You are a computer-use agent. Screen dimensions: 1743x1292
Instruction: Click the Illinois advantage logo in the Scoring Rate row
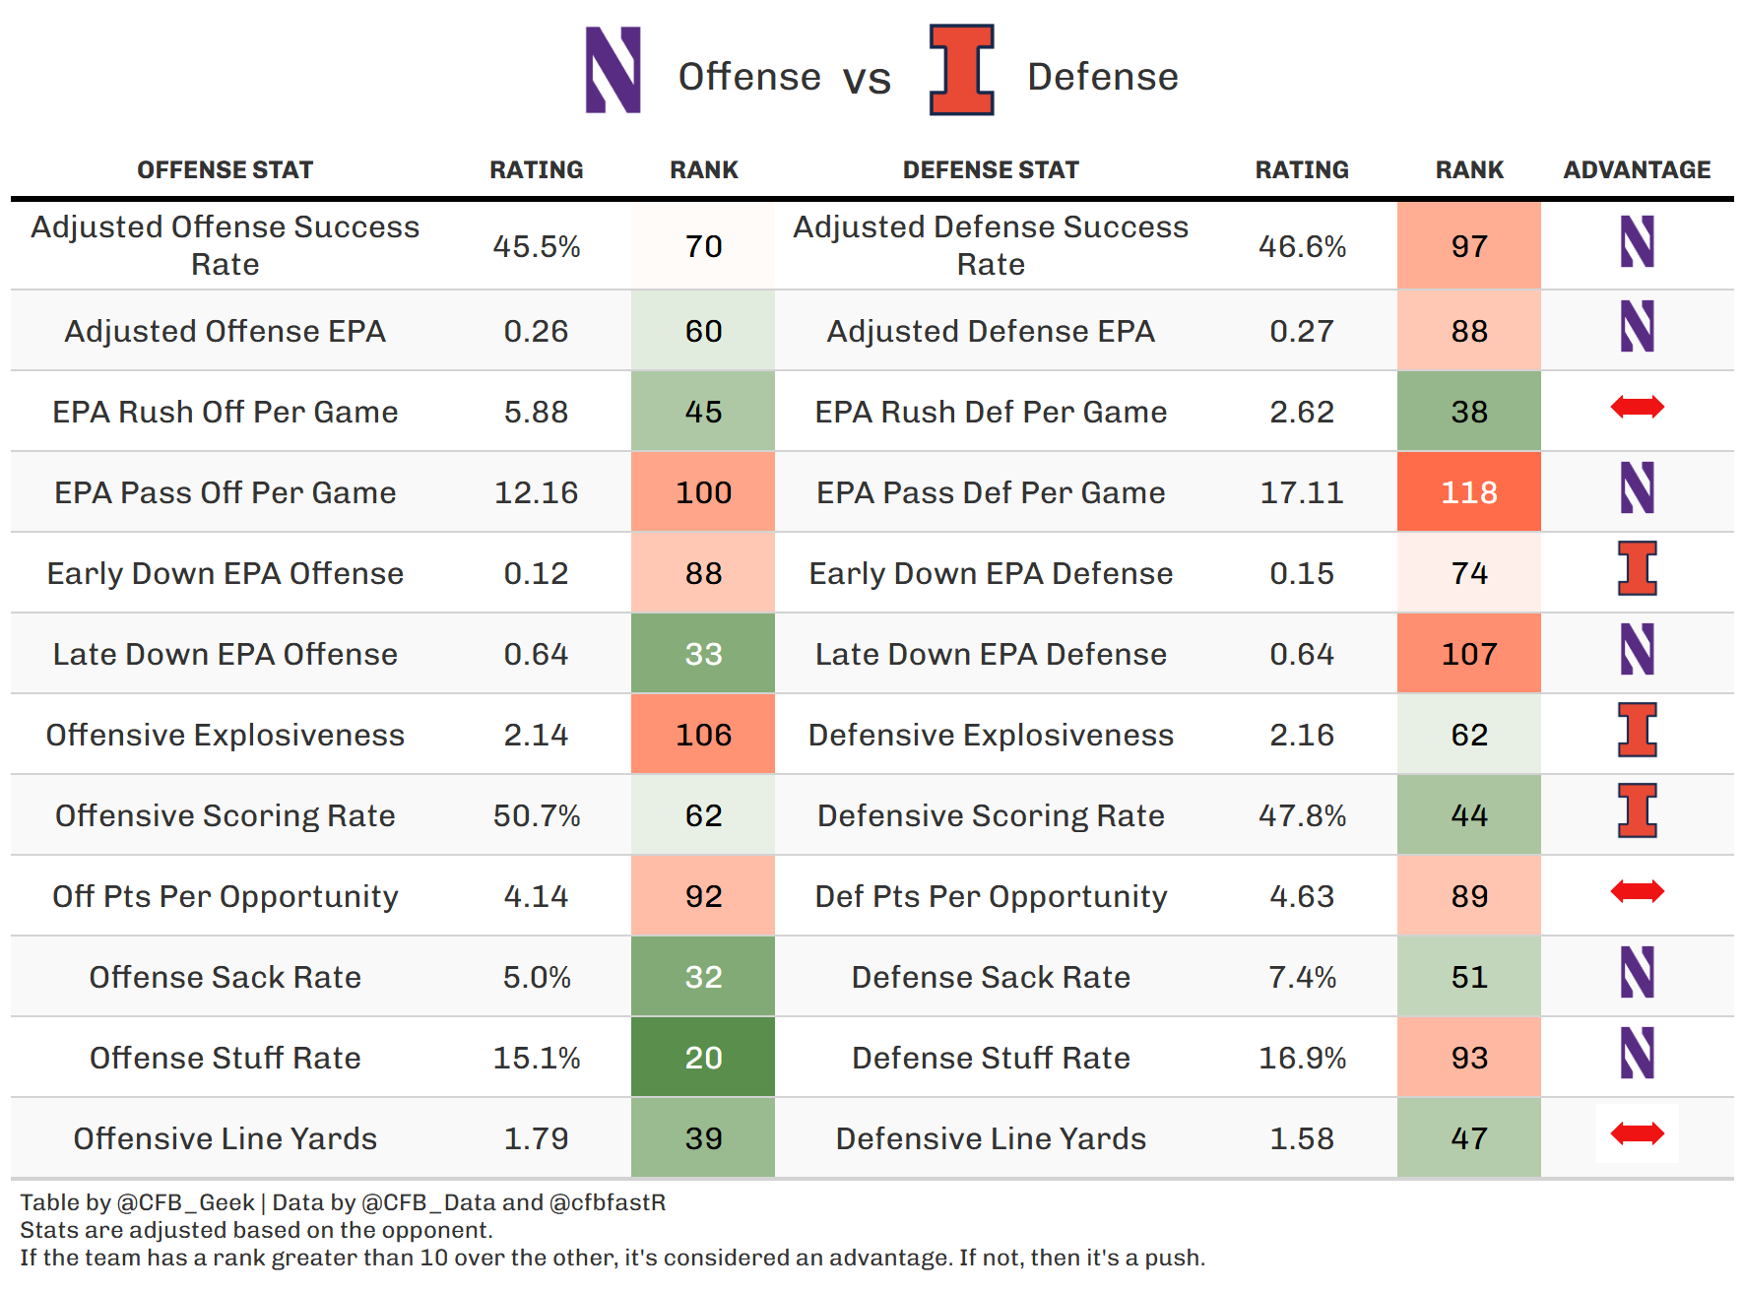(x=1637, y=810)
